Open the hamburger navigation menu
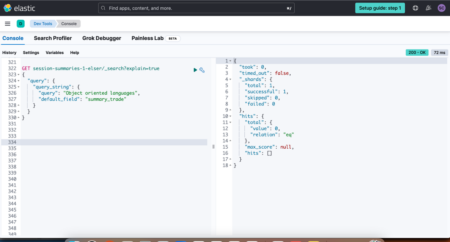 pyautogui.click(x=7, y=24)
